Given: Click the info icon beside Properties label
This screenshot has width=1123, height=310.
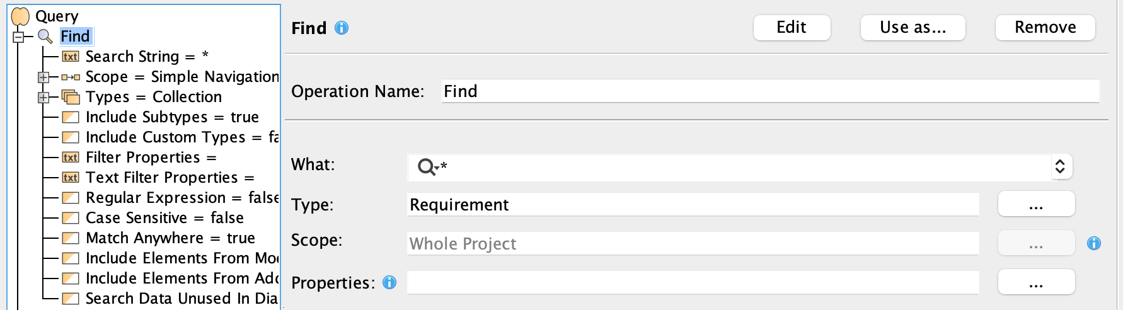Looking at the screenshot, I should pos(389,283).
